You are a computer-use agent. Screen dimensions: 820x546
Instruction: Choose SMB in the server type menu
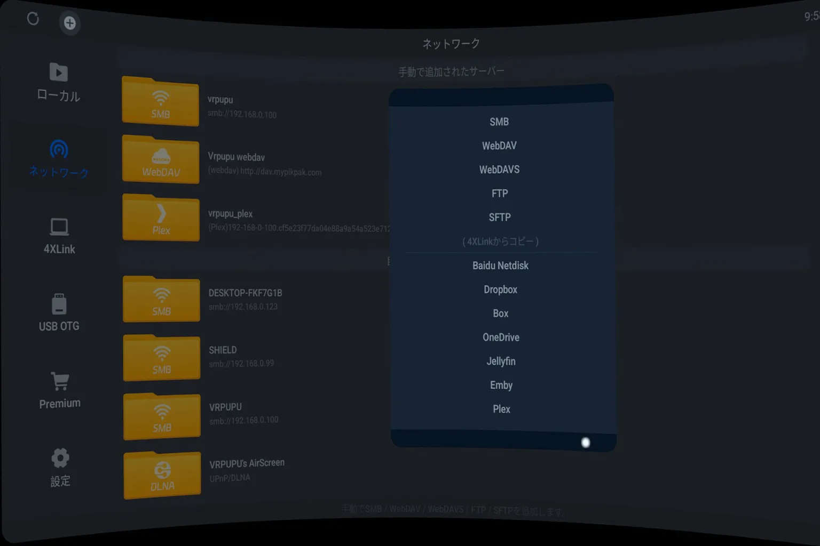tap(499, 122)
